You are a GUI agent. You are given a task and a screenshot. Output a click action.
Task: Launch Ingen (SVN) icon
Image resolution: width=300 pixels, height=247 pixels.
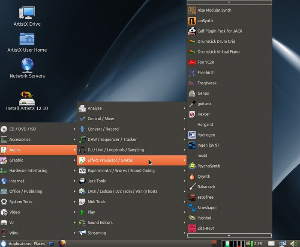(192, 145)
